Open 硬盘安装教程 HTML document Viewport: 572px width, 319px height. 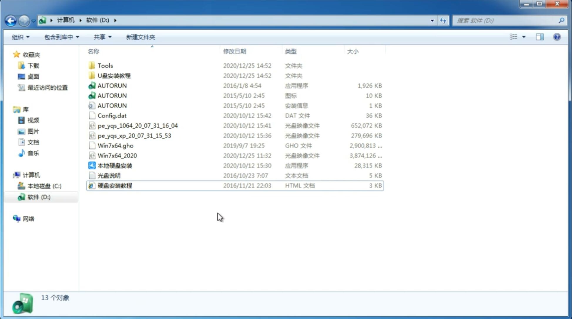pyautogui.click(x=114, y=185)
